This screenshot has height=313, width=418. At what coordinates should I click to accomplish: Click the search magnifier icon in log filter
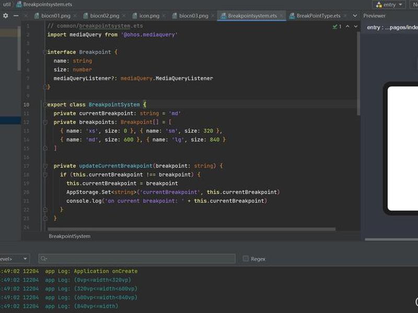coord(44,258)
